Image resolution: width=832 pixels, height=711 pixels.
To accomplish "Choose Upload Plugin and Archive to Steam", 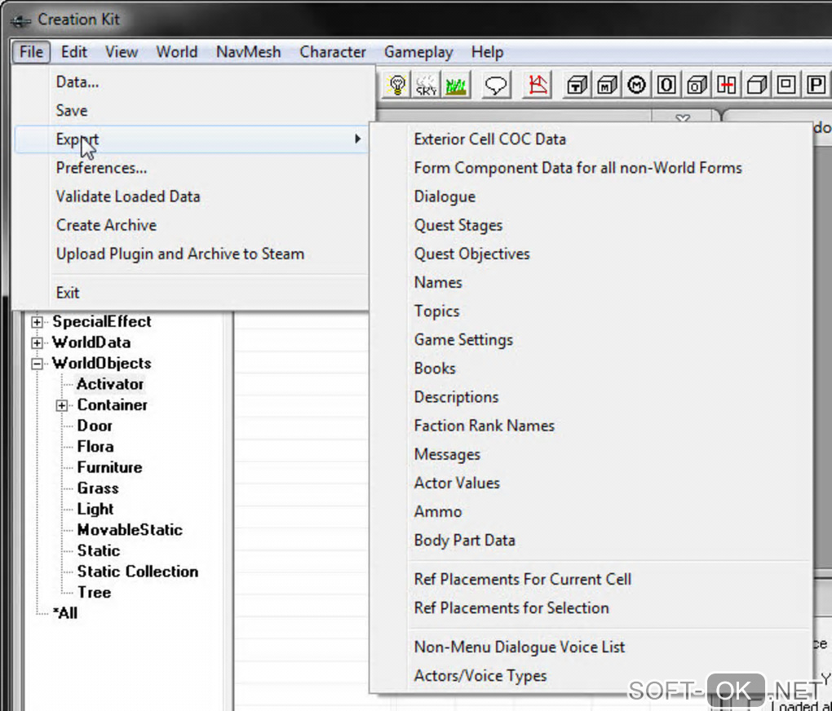I will 192,254.
